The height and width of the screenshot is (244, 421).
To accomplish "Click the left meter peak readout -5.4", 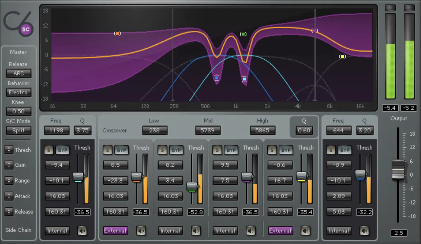I will tap(390, 108).
